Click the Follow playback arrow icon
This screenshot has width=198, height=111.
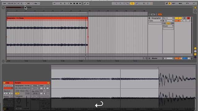click(54, 3)
